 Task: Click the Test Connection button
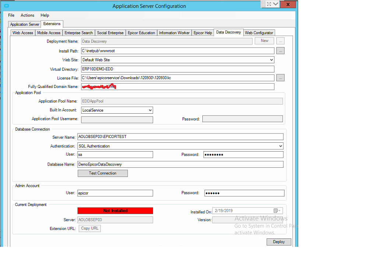tap(103, 173)
